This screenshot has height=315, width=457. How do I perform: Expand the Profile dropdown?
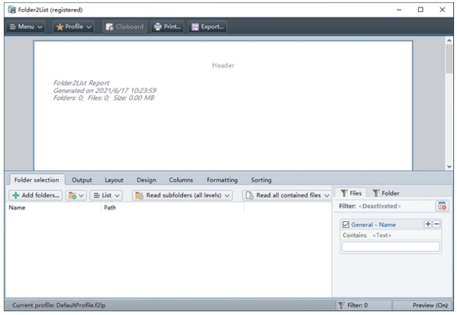(74, 27)
